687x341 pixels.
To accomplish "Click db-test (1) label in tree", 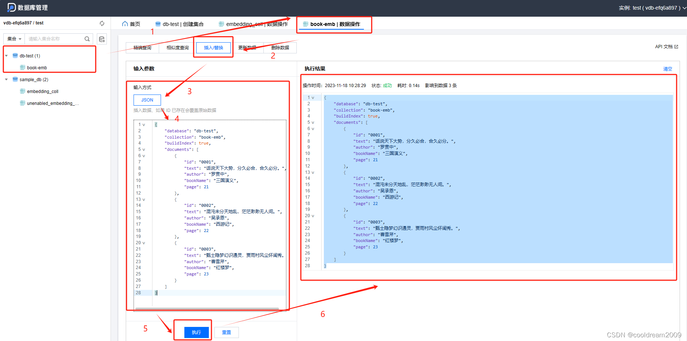I will click(x=30, y=56).
